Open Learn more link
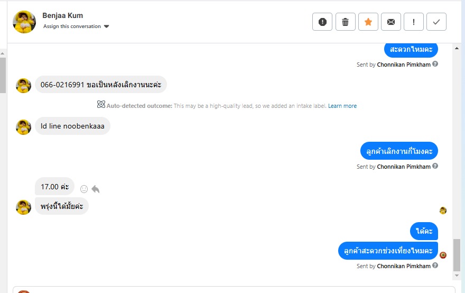465x293 pixels. (x=342, y=106)
